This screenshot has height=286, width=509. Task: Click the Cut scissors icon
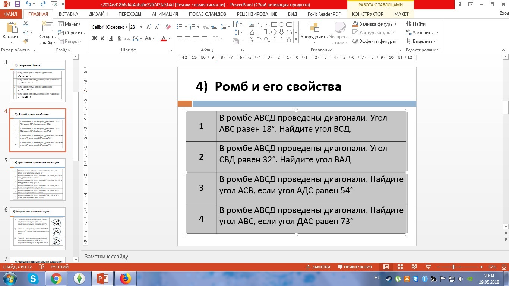click(x=26, y=24)
